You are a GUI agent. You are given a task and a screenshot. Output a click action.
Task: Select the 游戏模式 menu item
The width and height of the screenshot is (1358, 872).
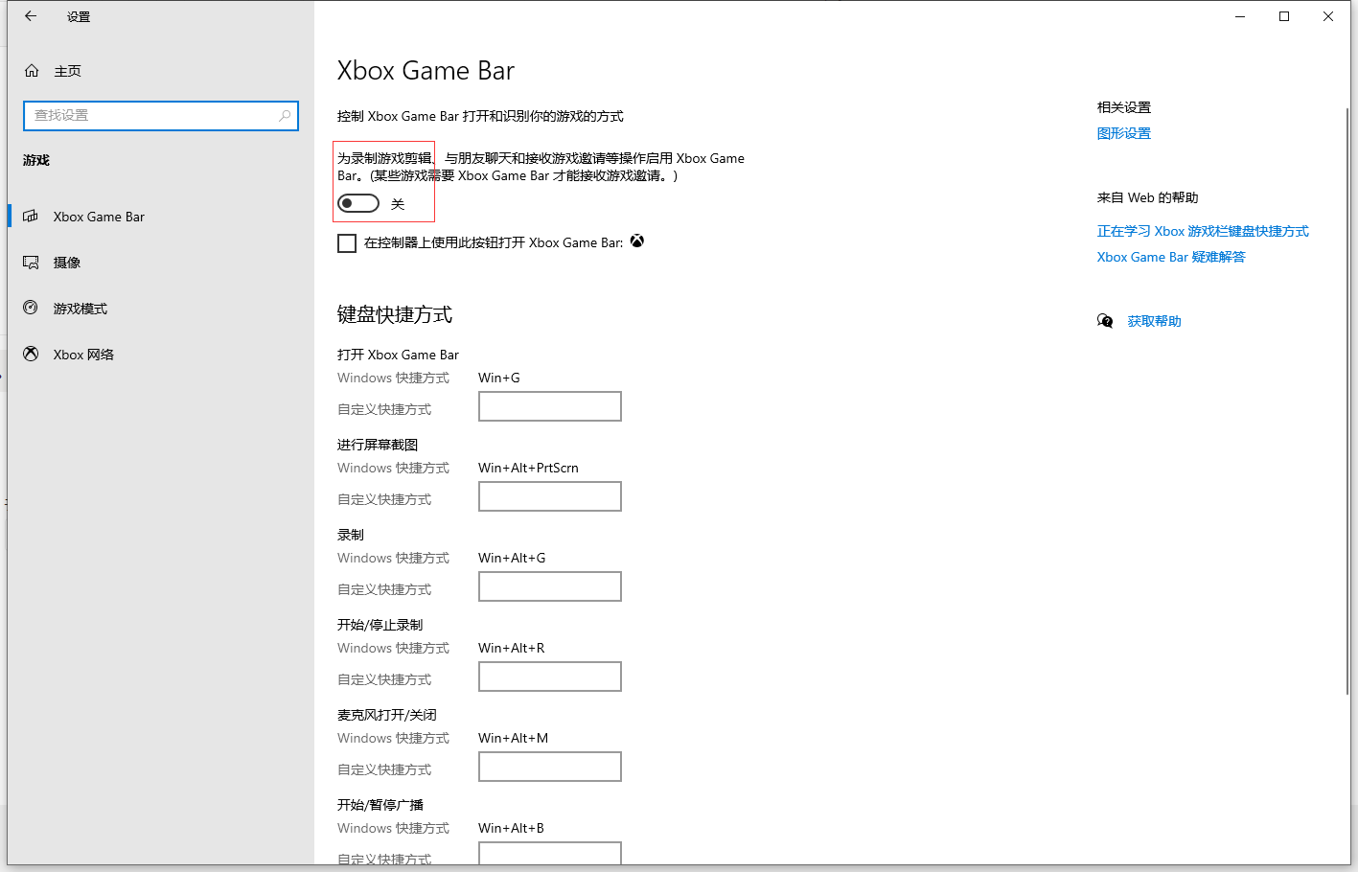(x=81, y=309)
